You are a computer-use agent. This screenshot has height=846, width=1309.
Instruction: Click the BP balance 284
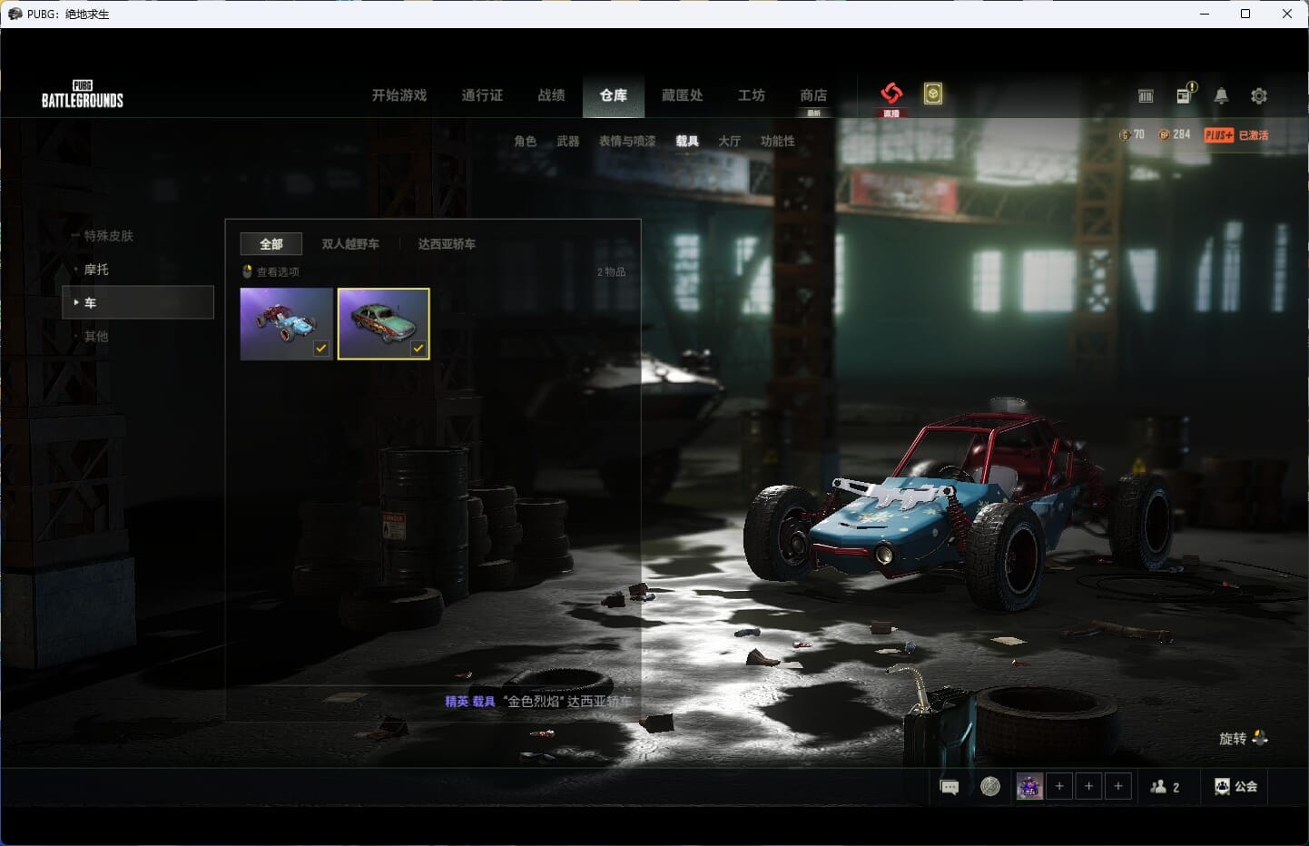pos(1175,134)
